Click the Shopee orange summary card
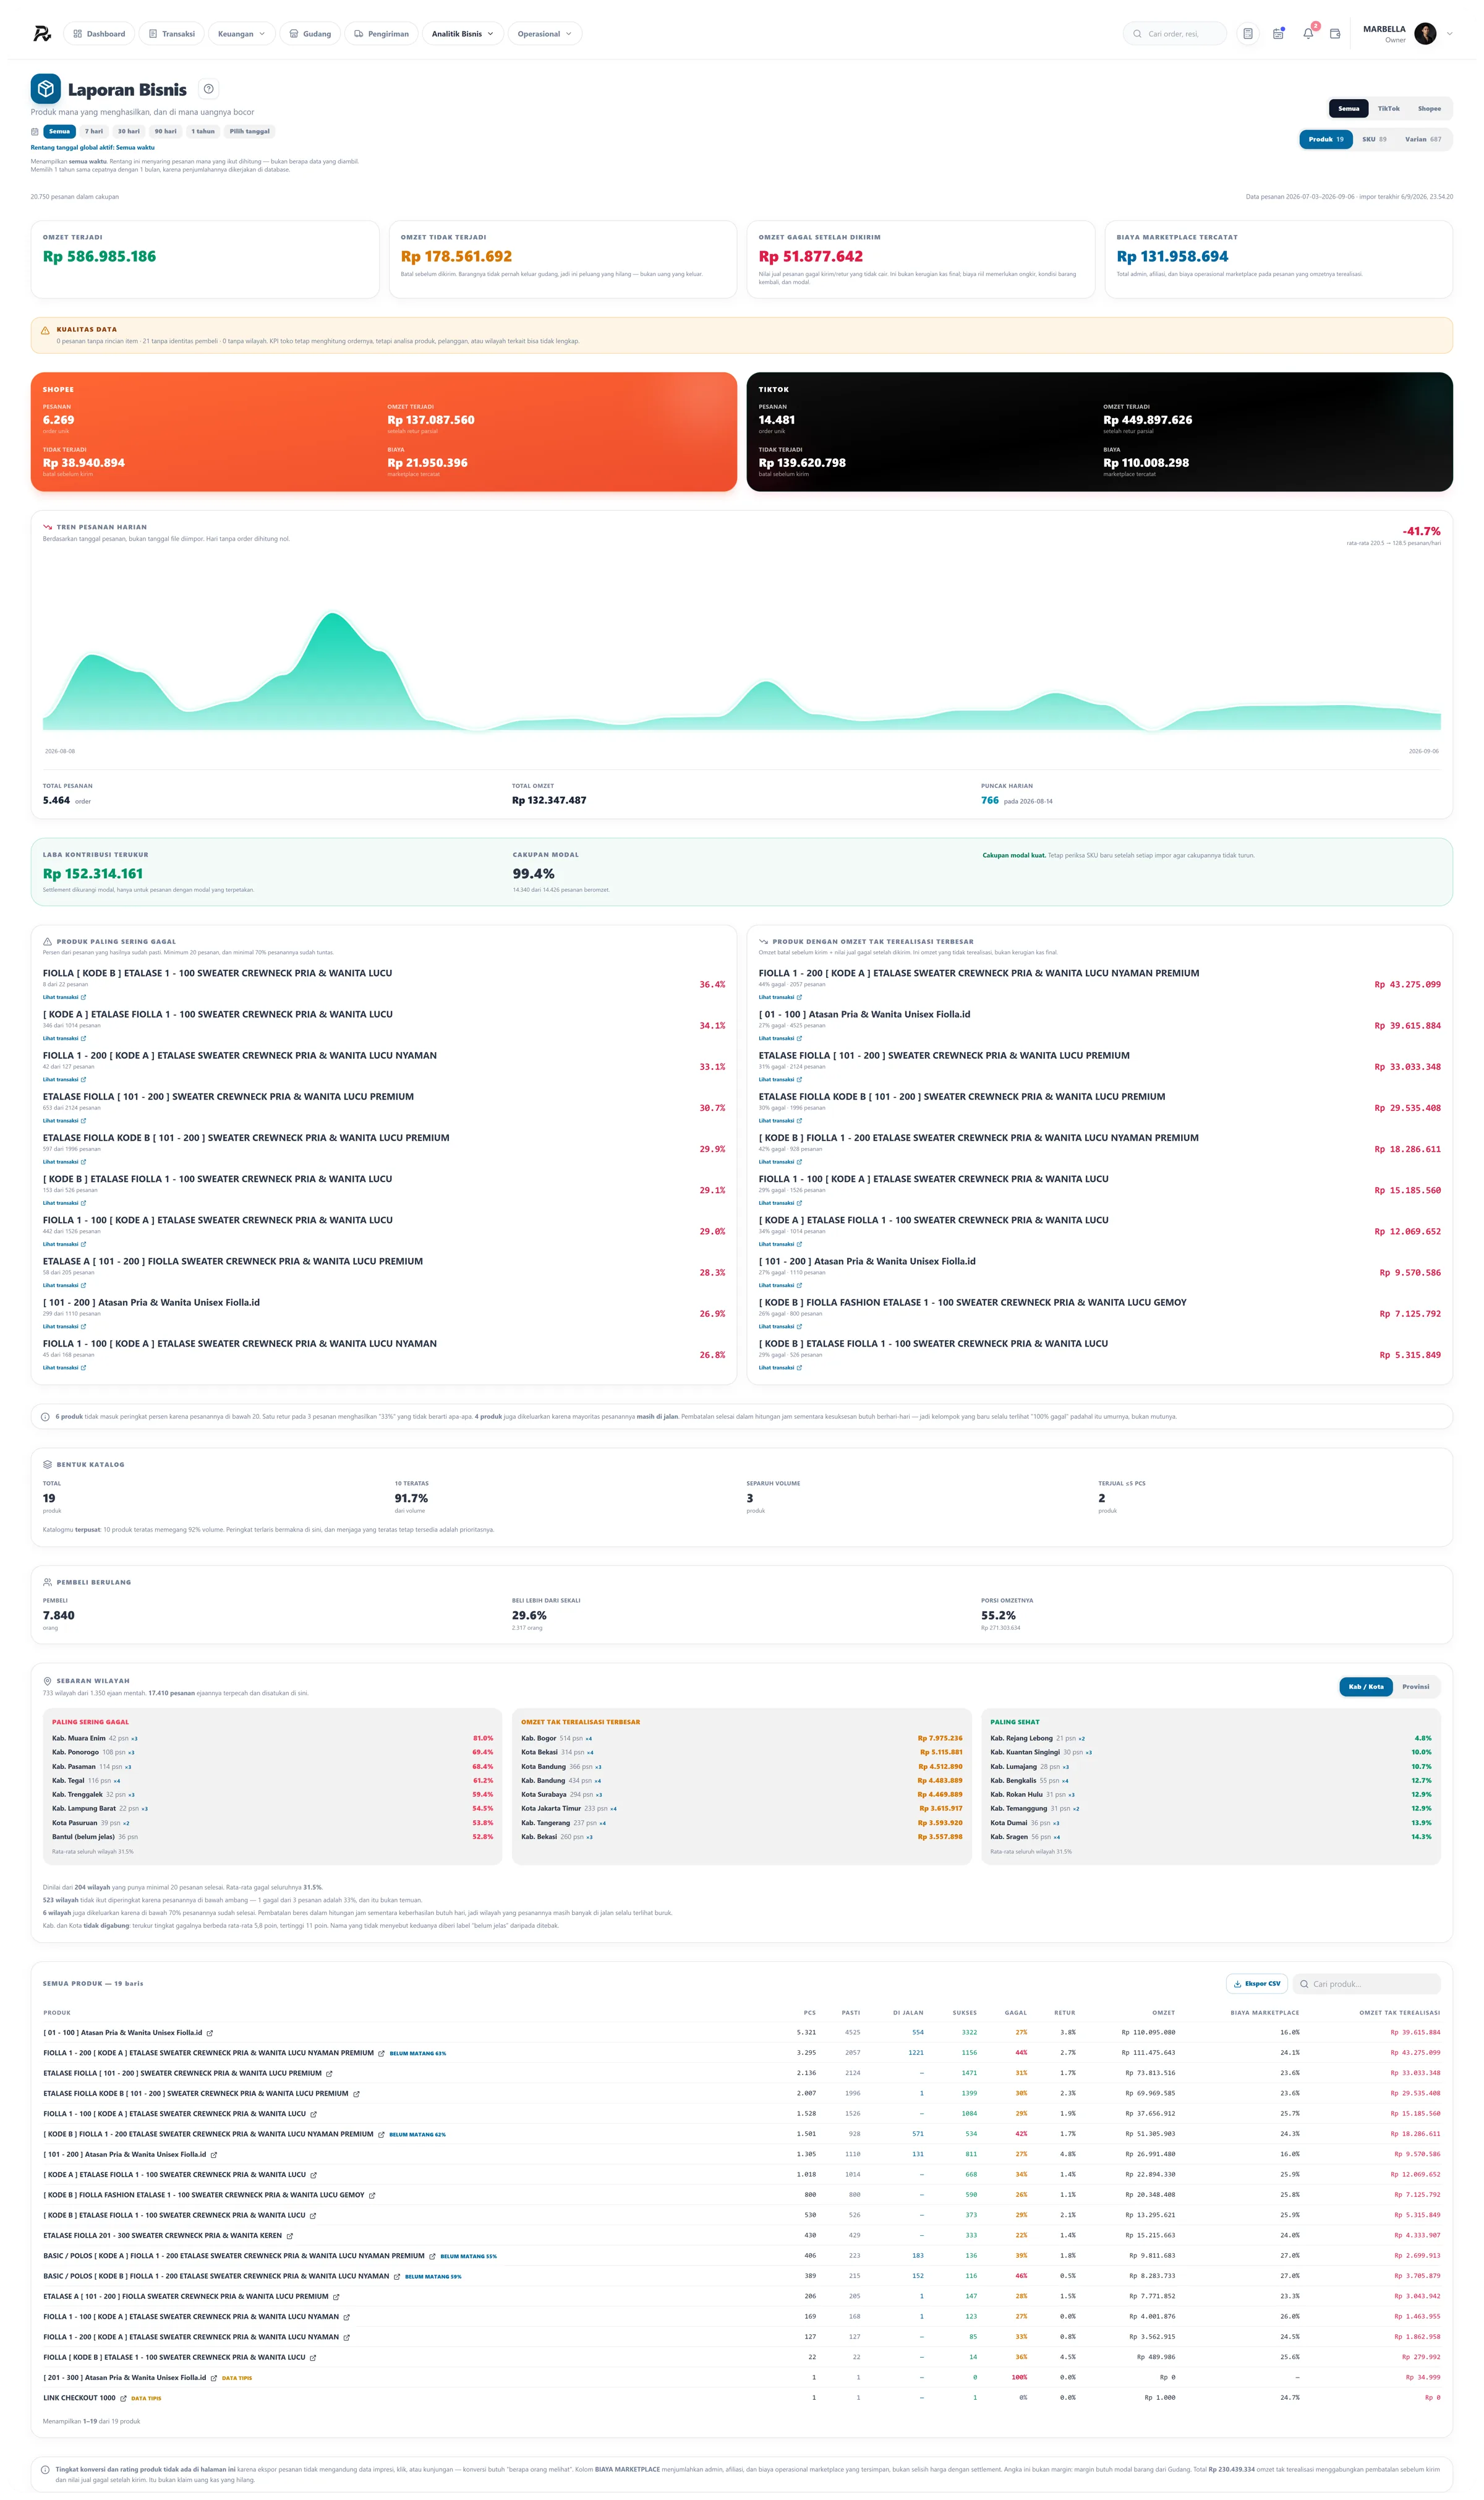 pos(384,432)
